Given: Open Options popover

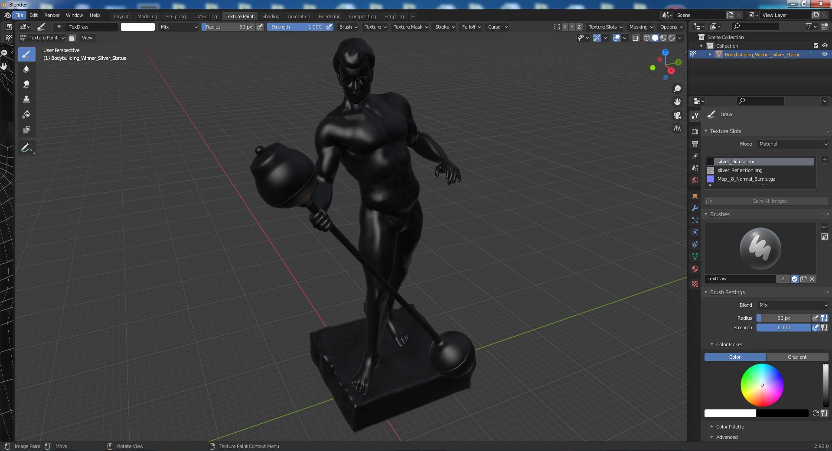Looking at the screenshot, I should click(671, 27).
